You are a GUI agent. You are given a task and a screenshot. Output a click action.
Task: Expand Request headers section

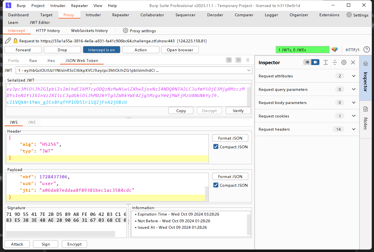coord(354,129)
